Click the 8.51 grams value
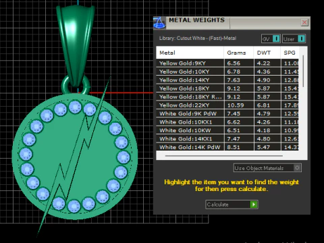The image size is (324, 243). [x=234, y=147]
